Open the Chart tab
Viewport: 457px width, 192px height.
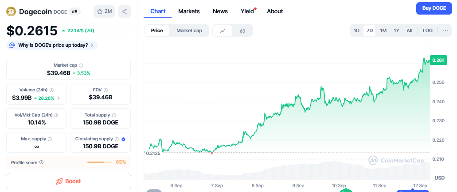pos(158,11)
